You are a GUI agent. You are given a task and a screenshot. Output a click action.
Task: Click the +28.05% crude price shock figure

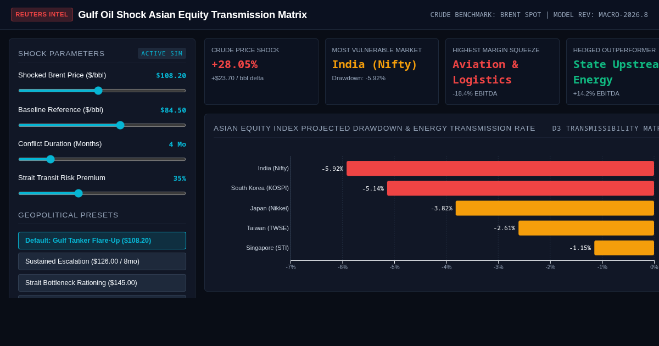(234, 64)
